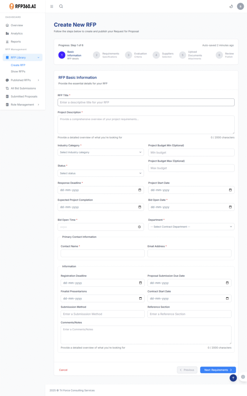
Task: Select a Contract Department from dropdown
Action: coord(191,227)
